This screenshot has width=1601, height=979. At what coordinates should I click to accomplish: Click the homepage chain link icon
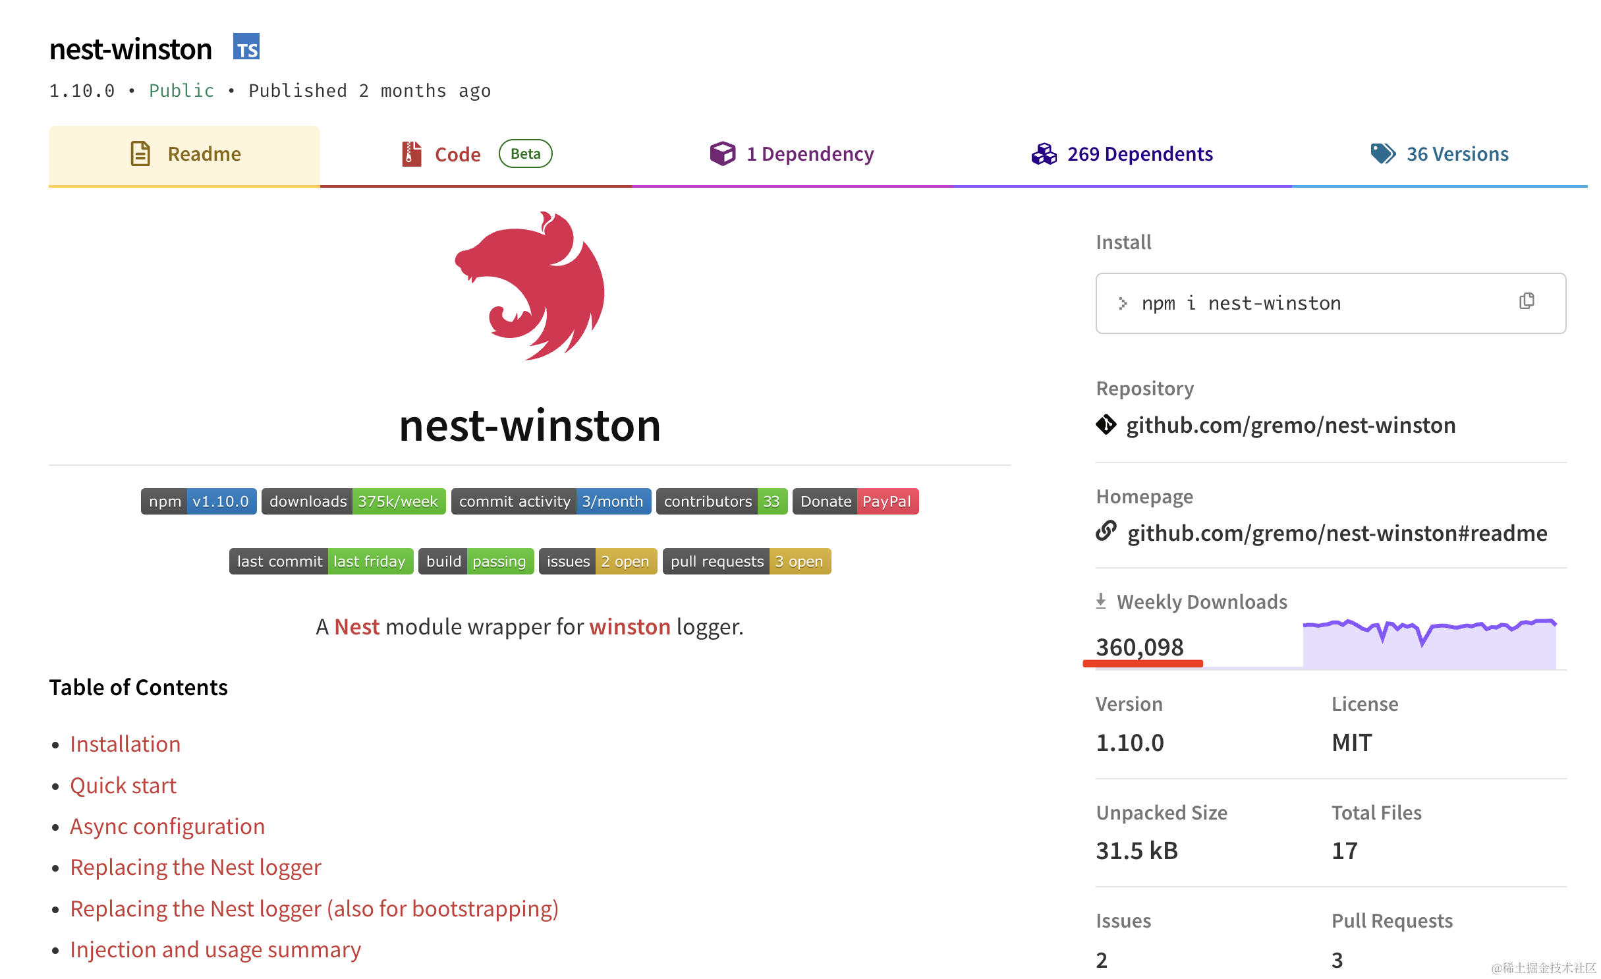point(1106,531)
